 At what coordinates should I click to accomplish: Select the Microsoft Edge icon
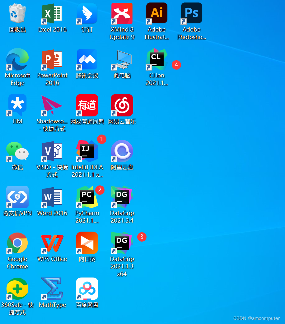click(x=17, y=60)
